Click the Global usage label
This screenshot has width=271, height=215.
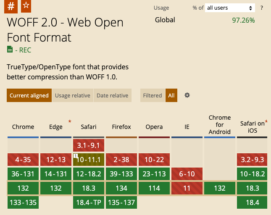165,20
